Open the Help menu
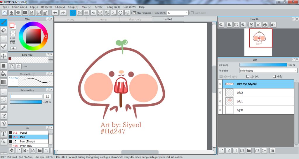This screenshot has width=299, height=159. click(142, 7)
